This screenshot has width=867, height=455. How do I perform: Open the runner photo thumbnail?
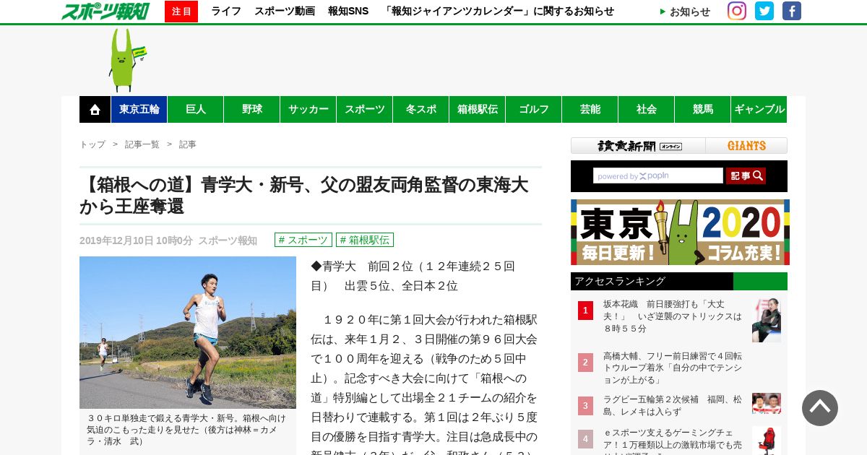coord(188,332)
